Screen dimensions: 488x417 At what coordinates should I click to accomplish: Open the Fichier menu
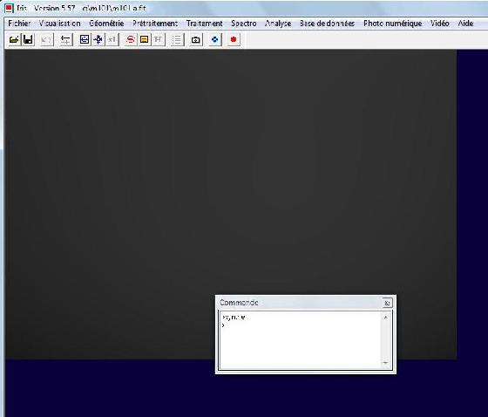[x=19, y=24]
